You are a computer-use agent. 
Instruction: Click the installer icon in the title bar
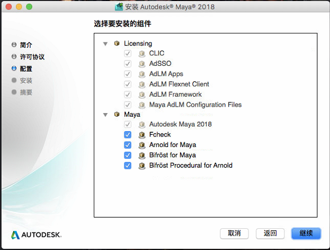[x=119, y=6]
